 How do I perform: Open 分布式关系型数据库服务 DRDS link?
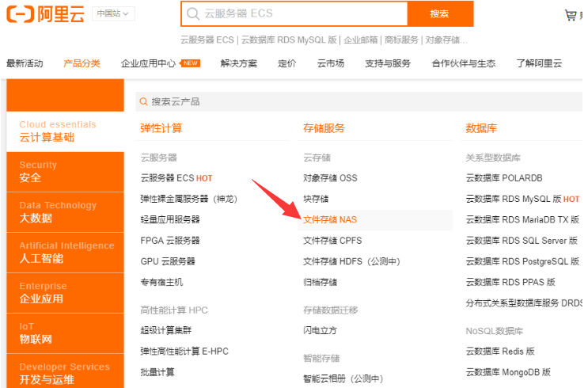pyautogui.click(x=524, y=302)
